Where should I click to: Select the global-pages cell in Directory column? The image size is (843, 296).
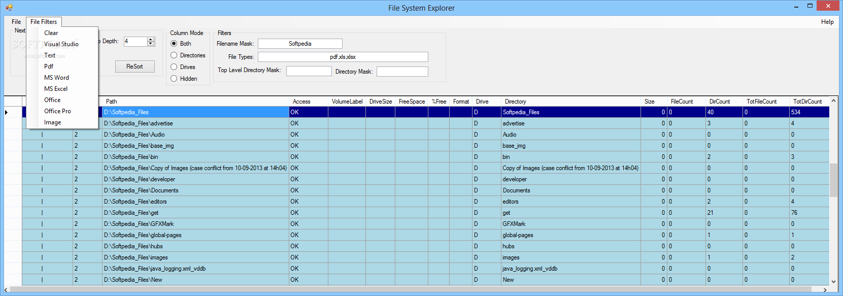571,235
